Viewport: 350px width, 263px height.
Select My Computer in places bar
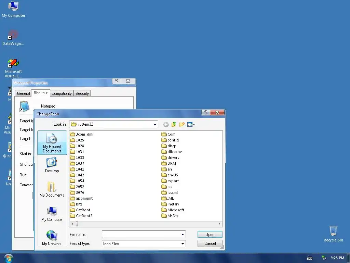pos(52,214)
